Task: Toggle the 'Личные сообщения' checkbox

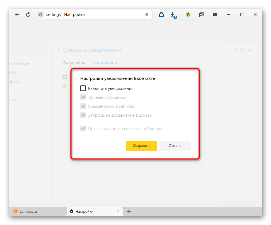Action: tap(83, 97)
